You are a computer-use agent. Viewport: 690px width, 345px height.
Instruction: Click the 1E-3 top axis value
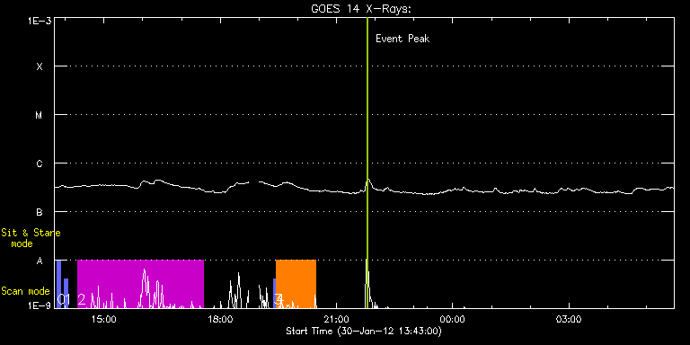[x=40, y=21]
